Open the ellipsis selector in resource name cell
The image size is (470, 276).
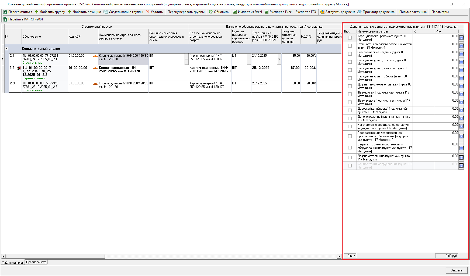[186, 59]
